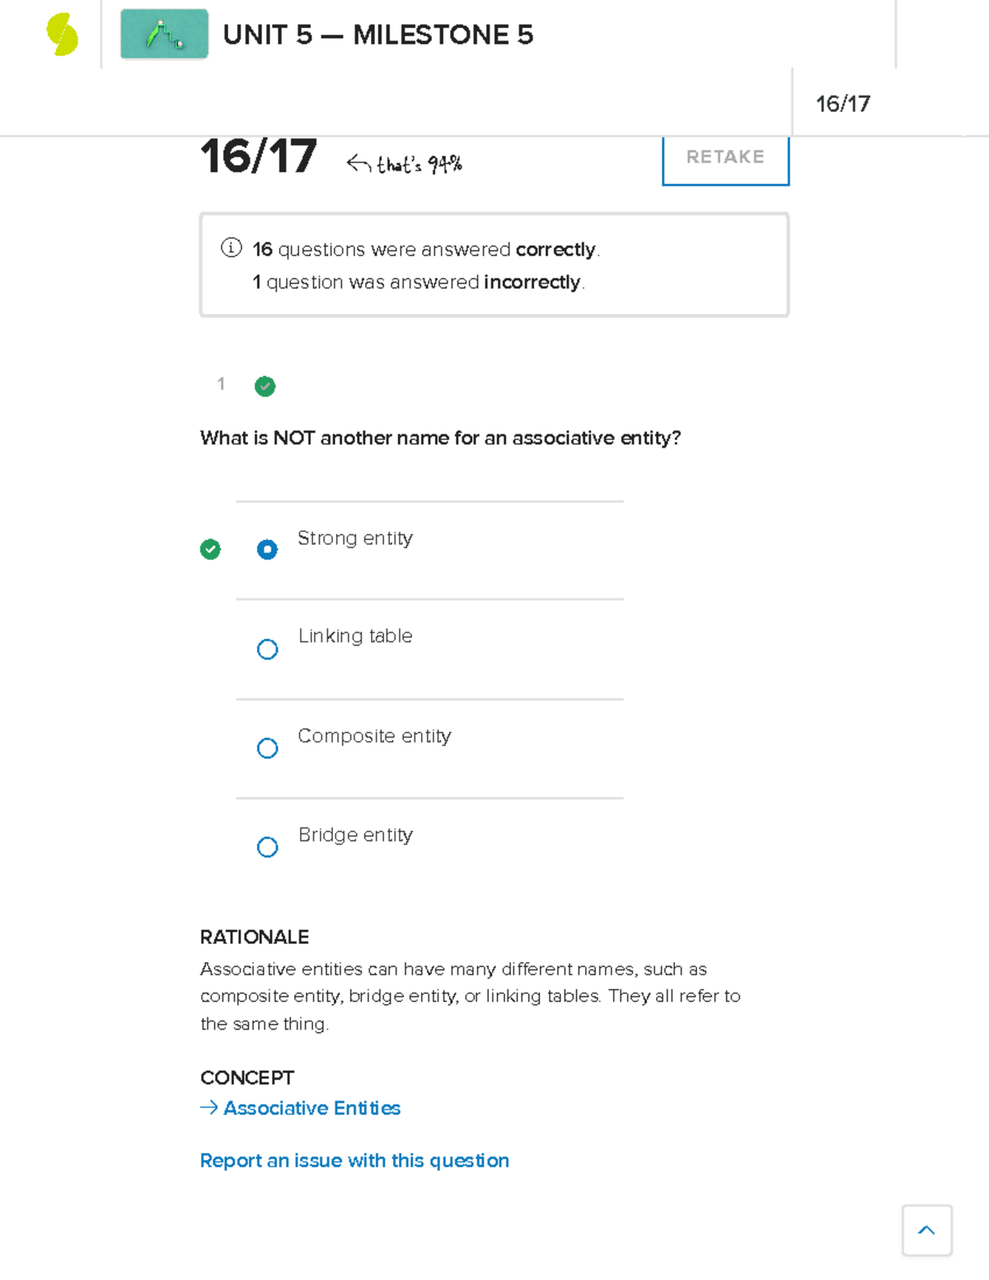Click the large 16/17 score heading
This screenshot has width=989, height=1280.
coord(258,157)
